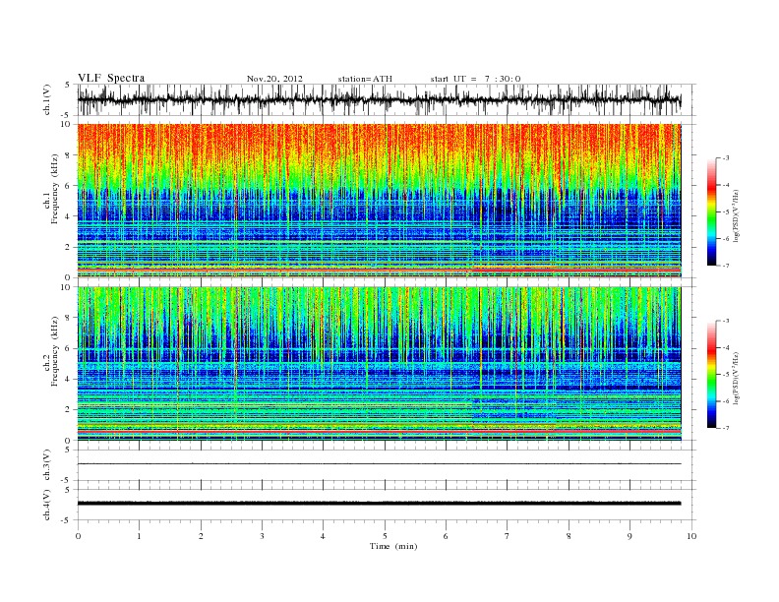Image resolution: width=779 pixels, height=602 pixels.
Task: Click the Time axis tick label "1"
Action: 139,536
